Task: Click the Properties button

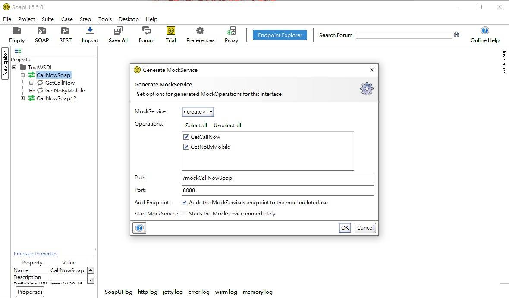Action: click(x=30, y=292)
